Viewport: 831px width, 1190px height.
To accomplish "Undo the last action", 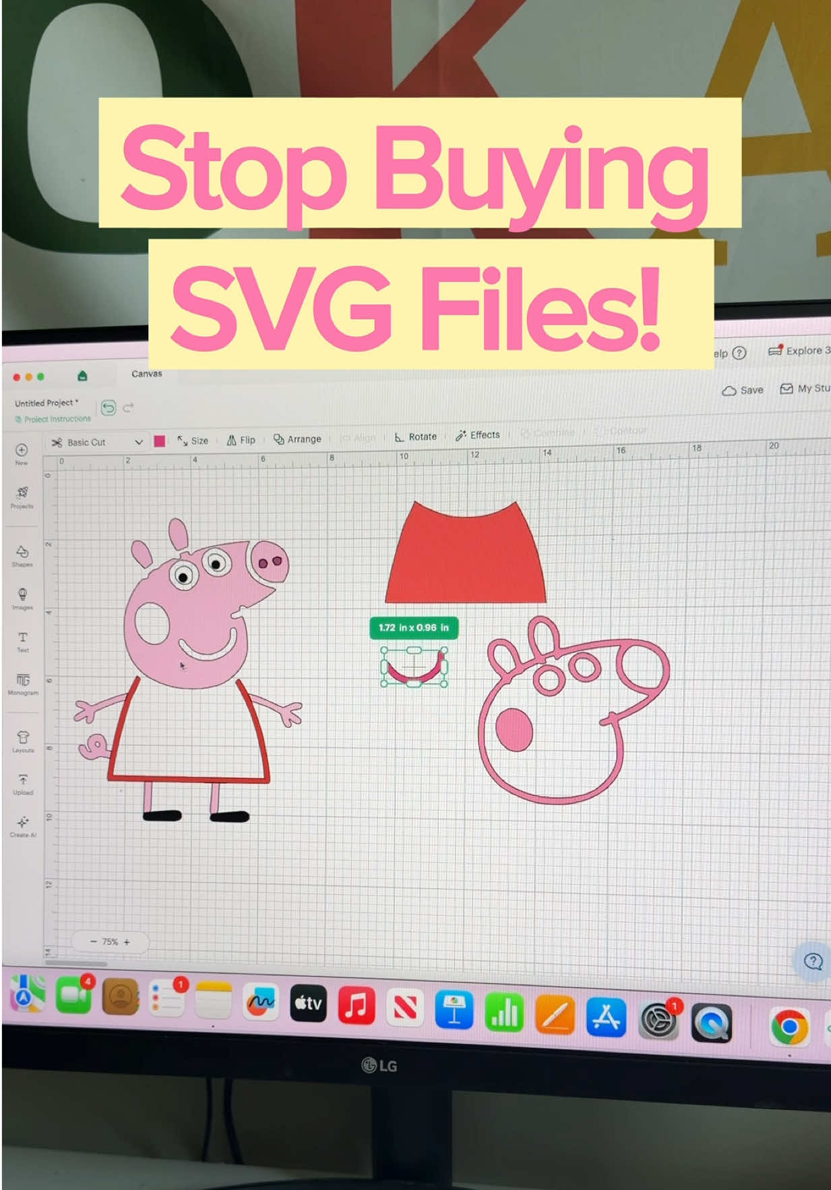I will pos(108,407).
